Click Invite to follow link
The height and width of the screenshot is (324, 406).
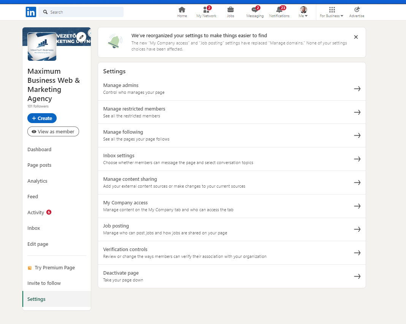44,283
